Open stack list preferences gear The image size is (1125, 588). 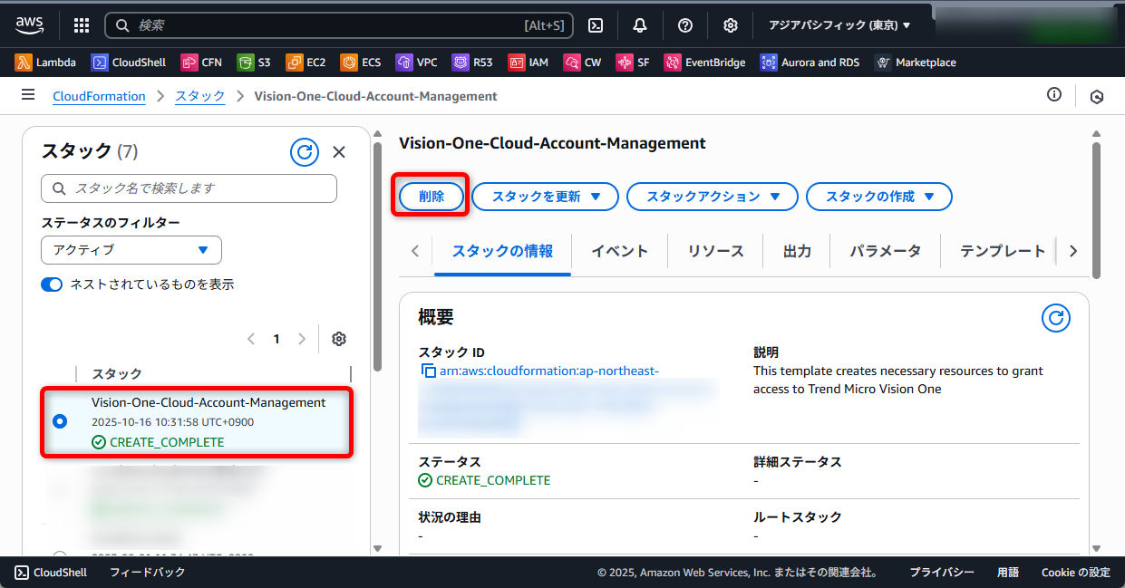click(x=339, y=339)
